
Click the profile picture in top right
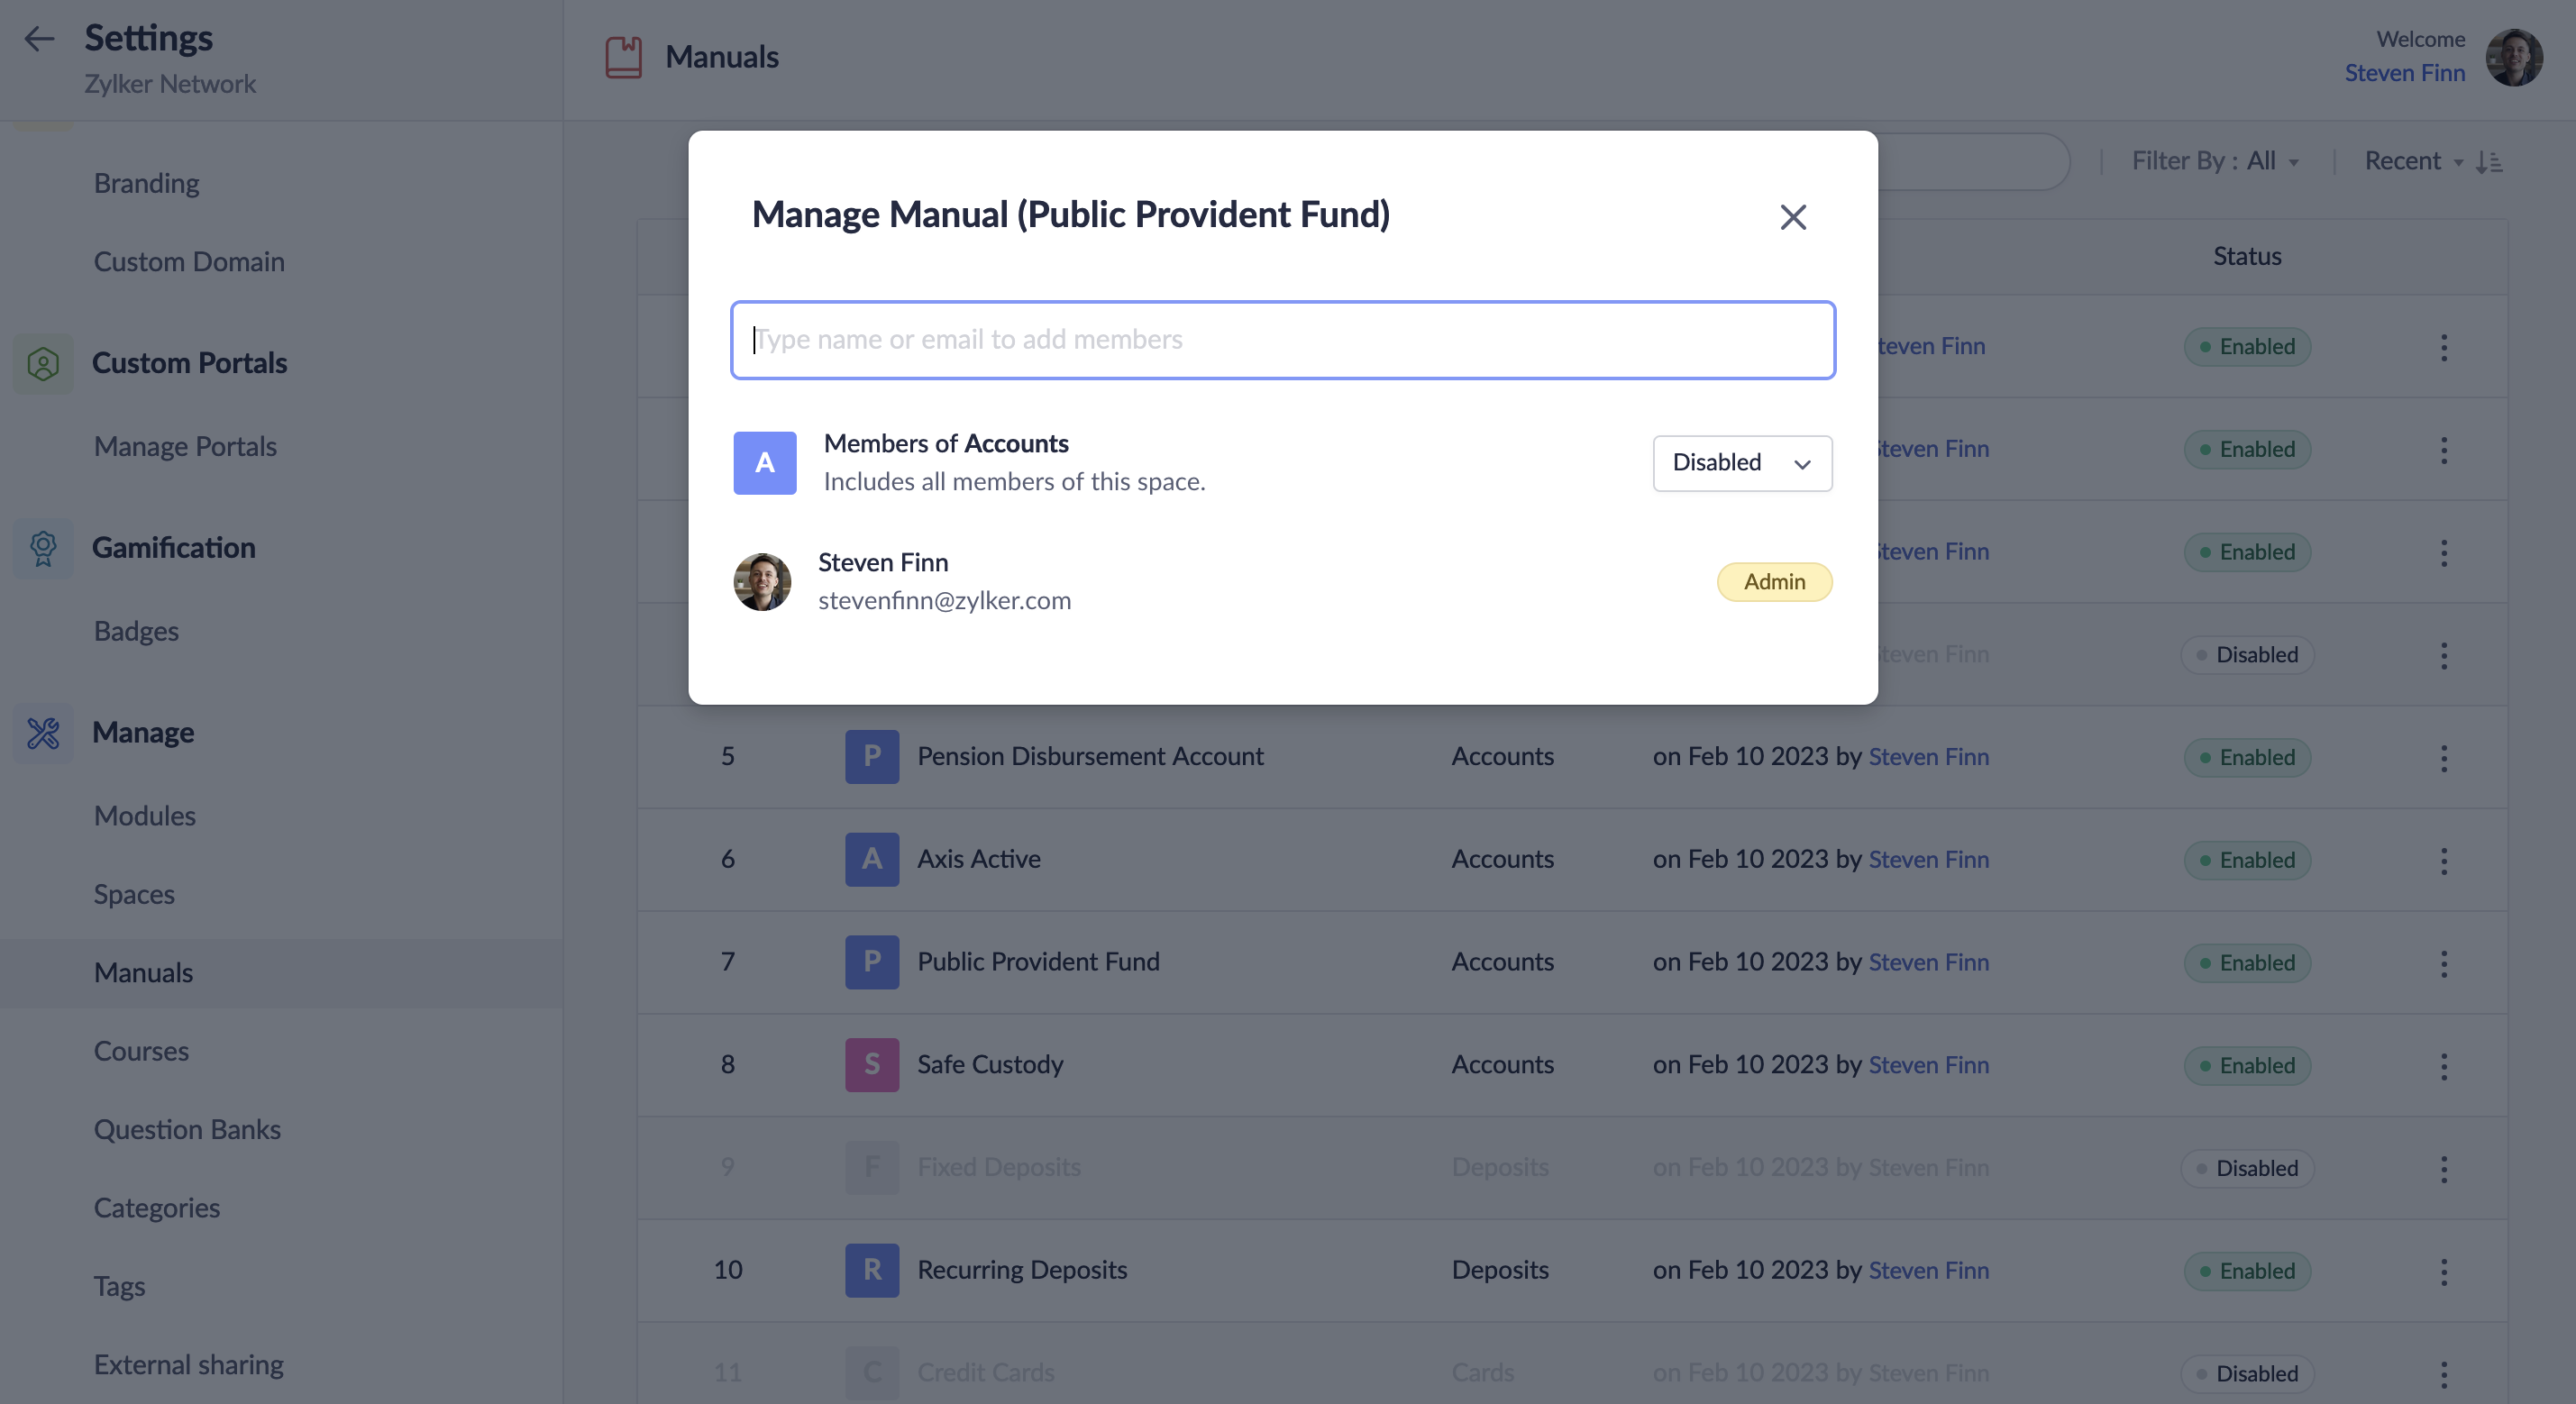point(2514,57)
